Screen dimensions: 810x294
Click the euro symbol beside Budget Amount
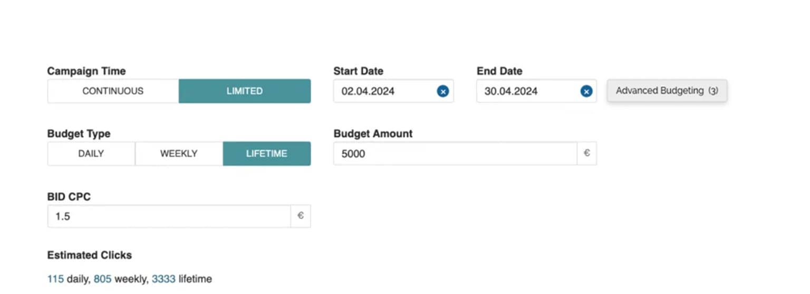[x=587, y=154]
